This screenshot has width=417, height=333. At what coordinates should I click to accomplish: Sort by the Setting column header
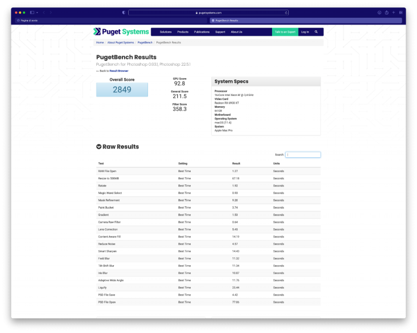(183, 164)
